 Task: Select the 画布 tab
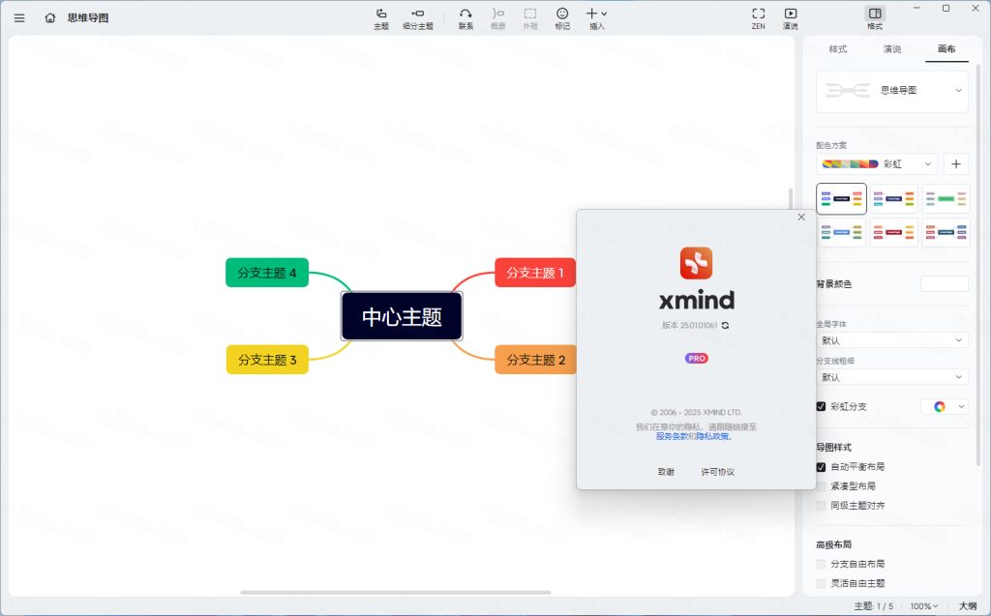(x=946, y=49)
